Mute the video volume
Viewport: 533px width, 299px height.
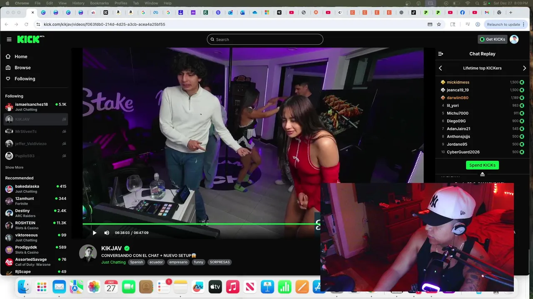click(107, 233)
